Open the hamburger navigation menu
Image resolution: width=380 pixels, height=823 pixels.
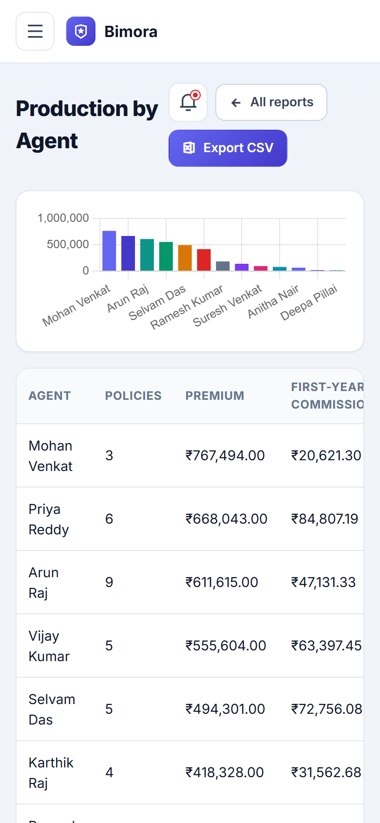tap(35, 31)
